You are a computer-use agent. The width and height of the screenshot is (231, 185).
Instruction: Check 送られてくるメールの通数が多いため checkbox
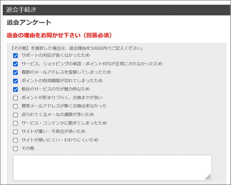pyautogui.click(x=16, y=115)
